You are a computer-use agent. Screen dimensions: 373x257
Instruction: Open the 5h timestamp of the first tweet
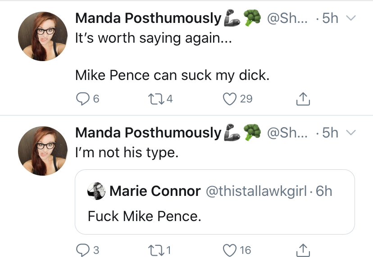pyautogui.click(x=330, y=18)
